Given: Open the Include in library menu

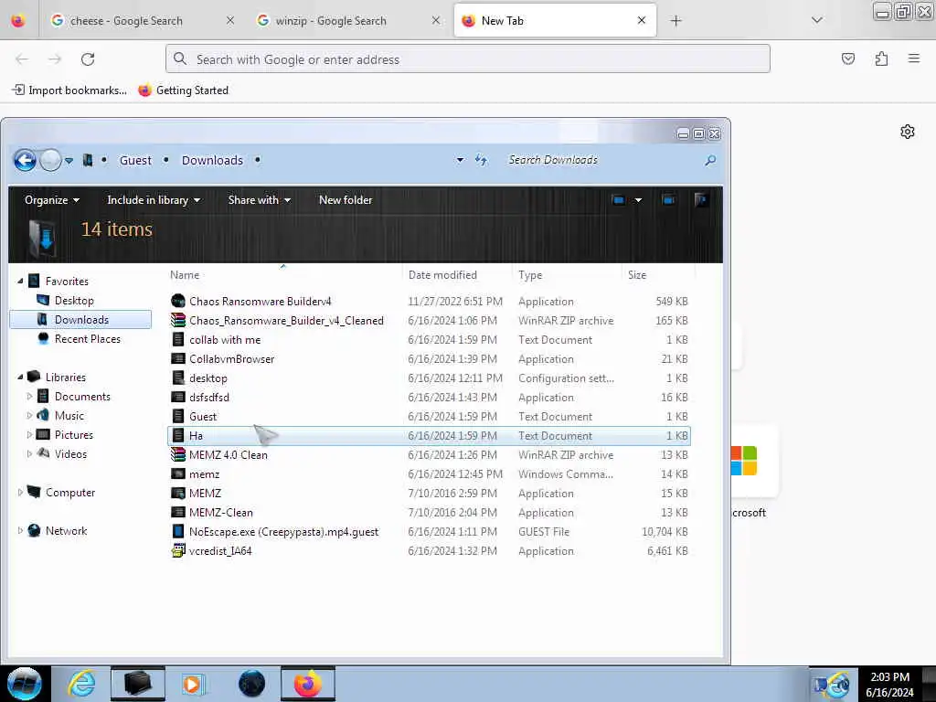Looking at the screenshot, I should tap(154, 200).
